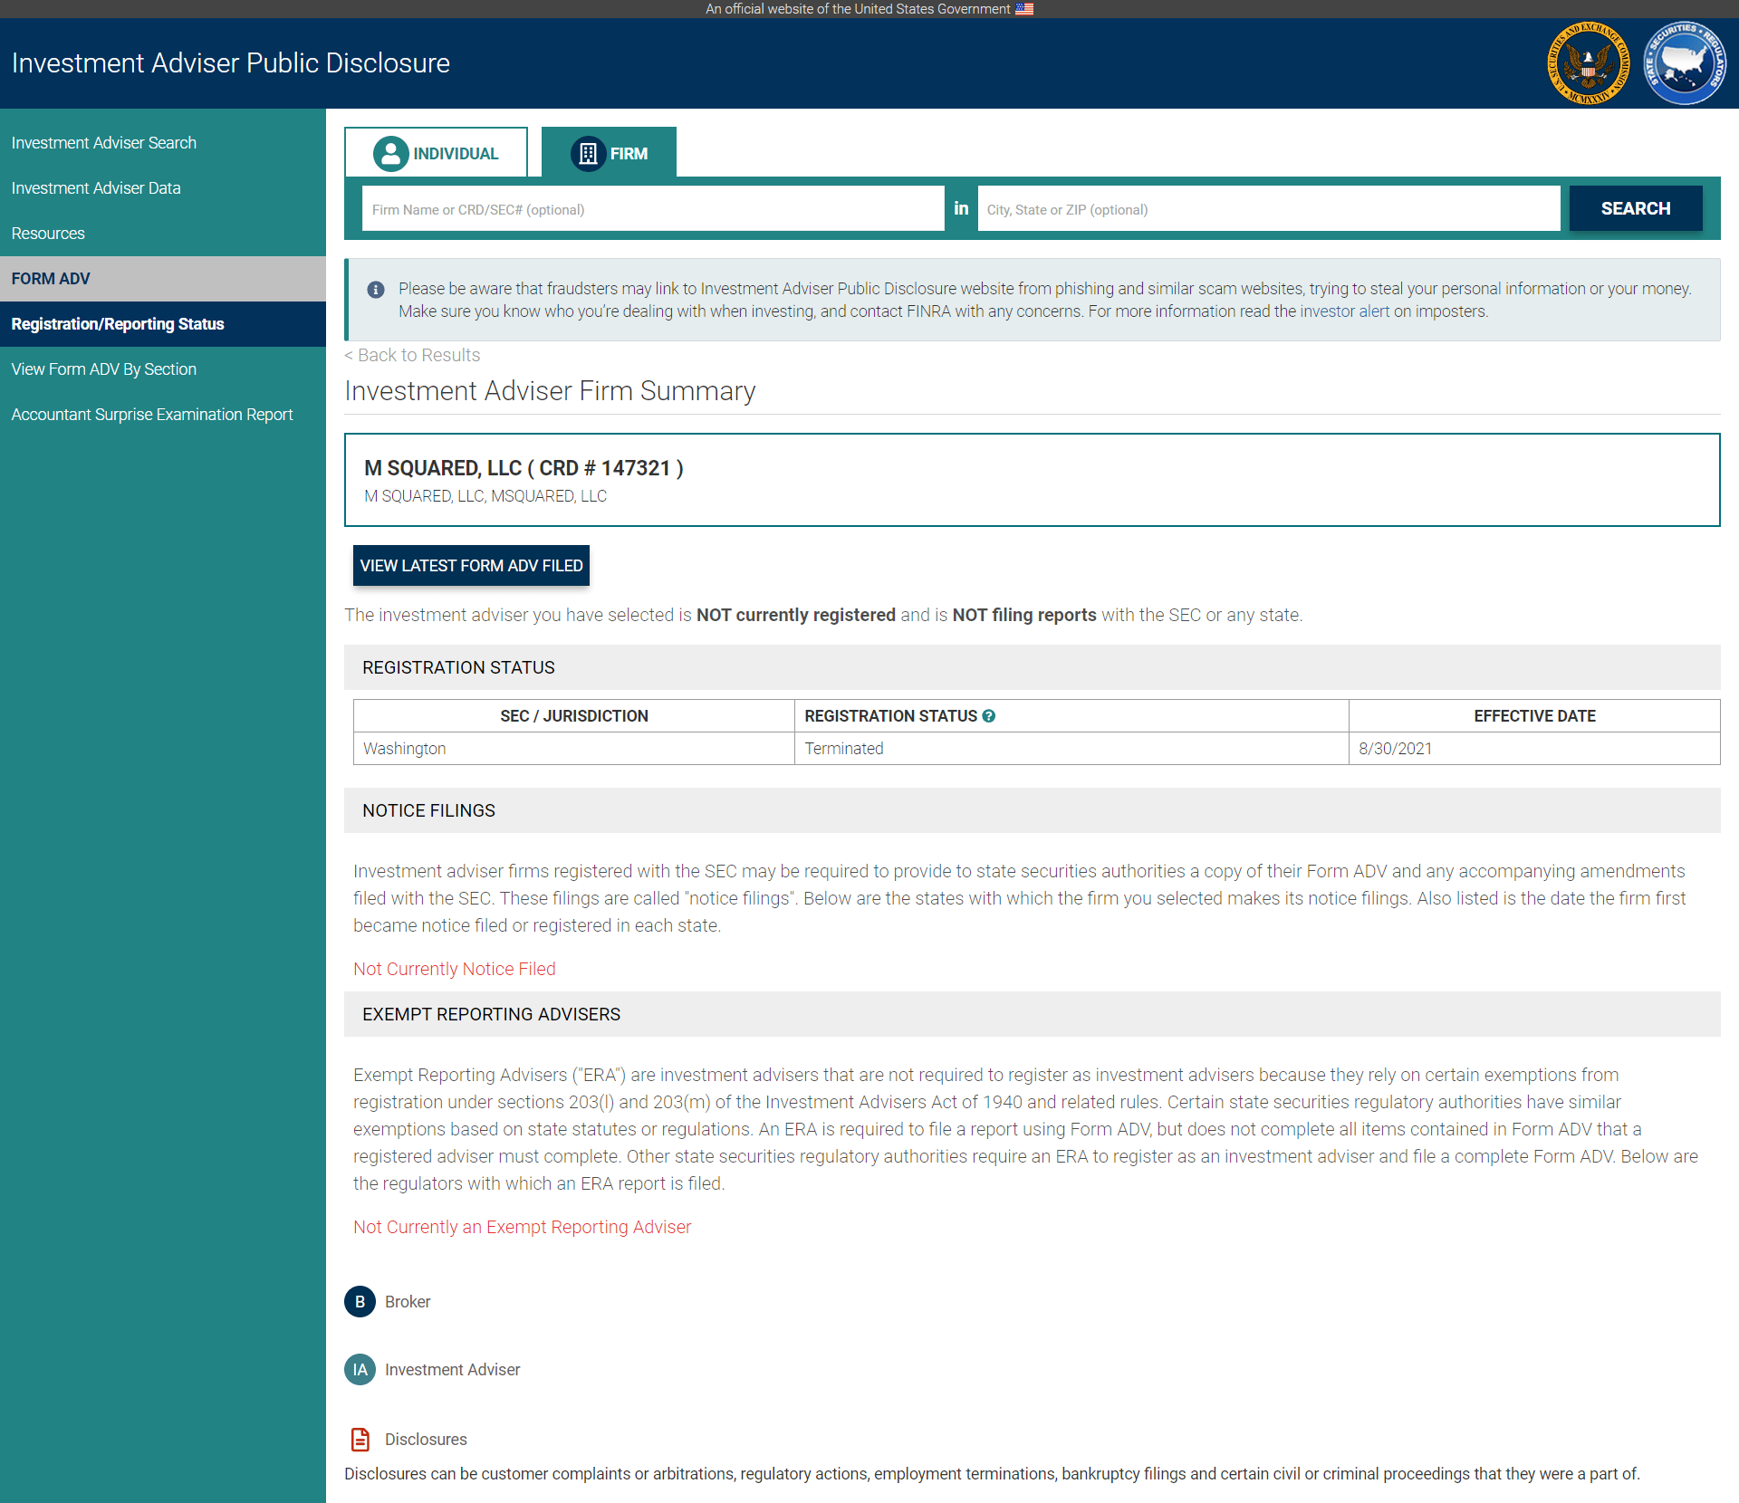Click the REGISTRATION STATUS column header text

[890, 716]
